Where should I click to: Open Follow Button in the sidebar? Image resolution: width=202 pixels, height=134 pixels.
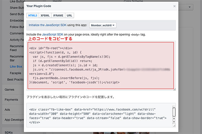[17, 27]
